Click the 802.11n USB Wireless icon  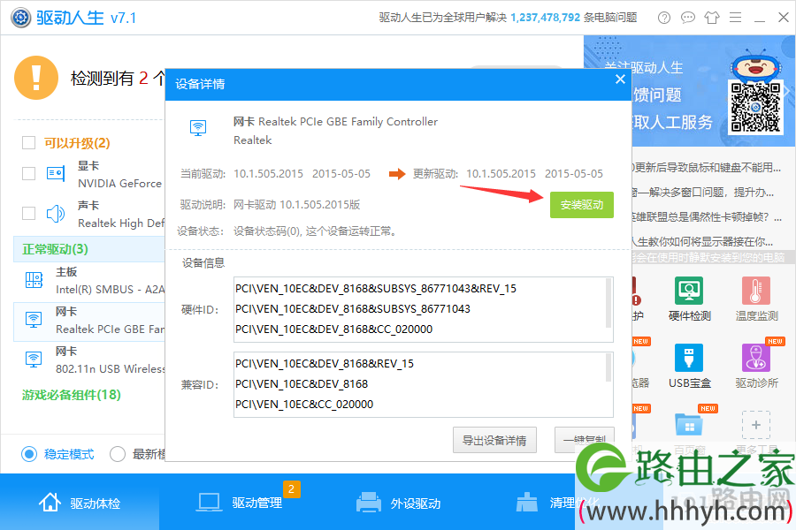[34, 360]
